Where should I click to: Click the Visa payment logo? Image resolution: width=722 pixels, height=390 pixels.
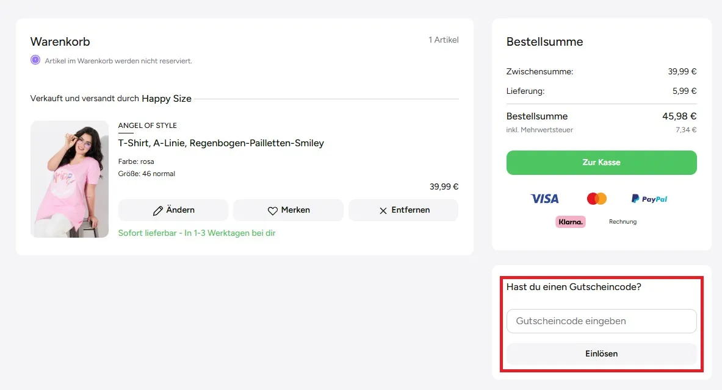pos(544,199)
